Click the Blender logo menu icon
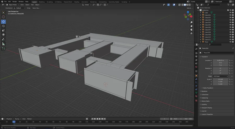235x129 pixels. point(2,2)
